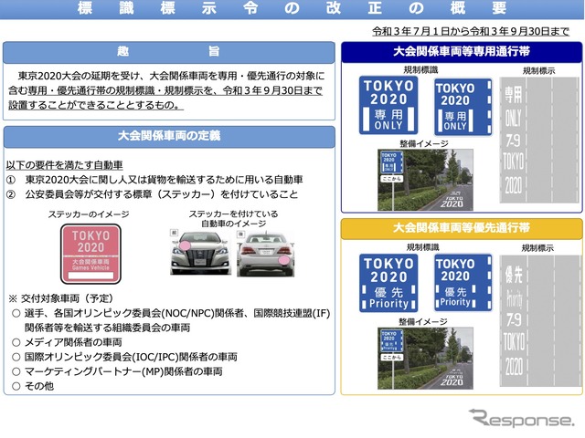Image resolution: width=585 pixels, height=438 pixels.
Task: Click requirement ① 東京2020大会に関し人又は貨物を輸送
Action: 154,180
